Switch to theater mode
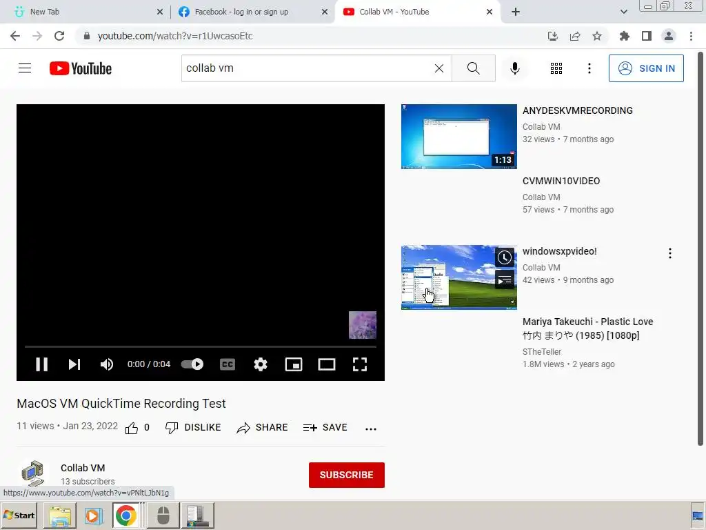This screenshot has height=530, width=706. pos(326,364)
